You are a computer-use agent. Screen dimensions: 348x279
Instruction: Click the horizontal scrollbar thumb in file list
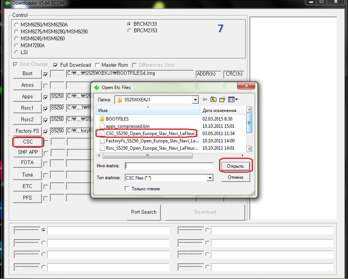tap(148, 155)
